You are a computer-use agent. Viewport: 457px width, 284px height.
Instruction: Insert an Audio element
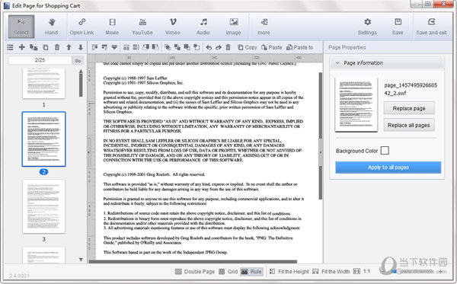coord(203,27)
